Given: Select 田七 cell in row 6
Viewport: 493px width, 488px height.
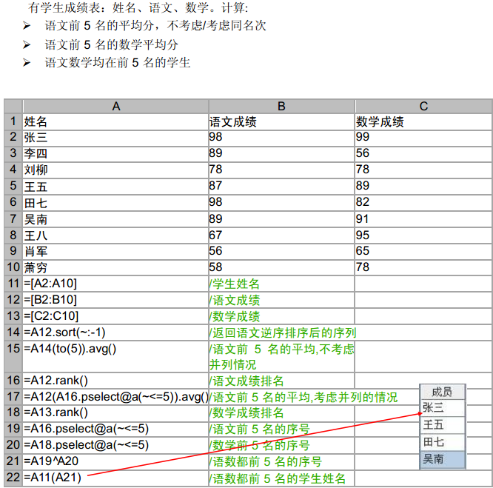Looking at the screenshot, I should point(115,203).
